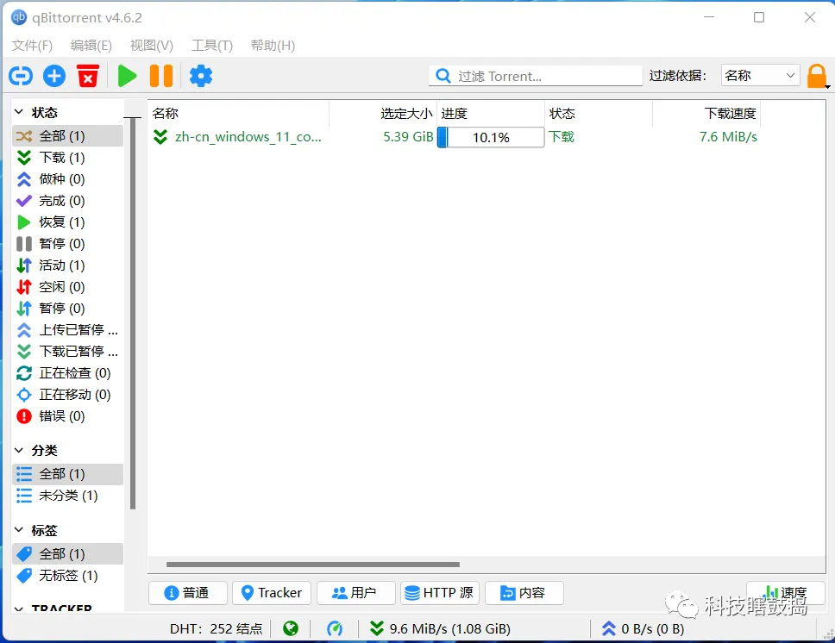Click the orange lock UI icon
Screen dimensions: 835x643
tap(817, 76)
